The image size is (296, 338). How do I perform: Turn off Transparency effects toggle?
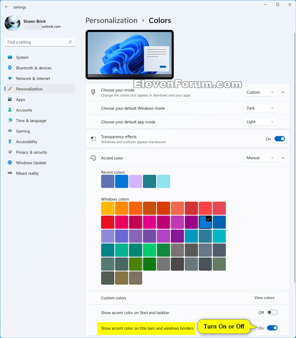[x=280, y=139]
